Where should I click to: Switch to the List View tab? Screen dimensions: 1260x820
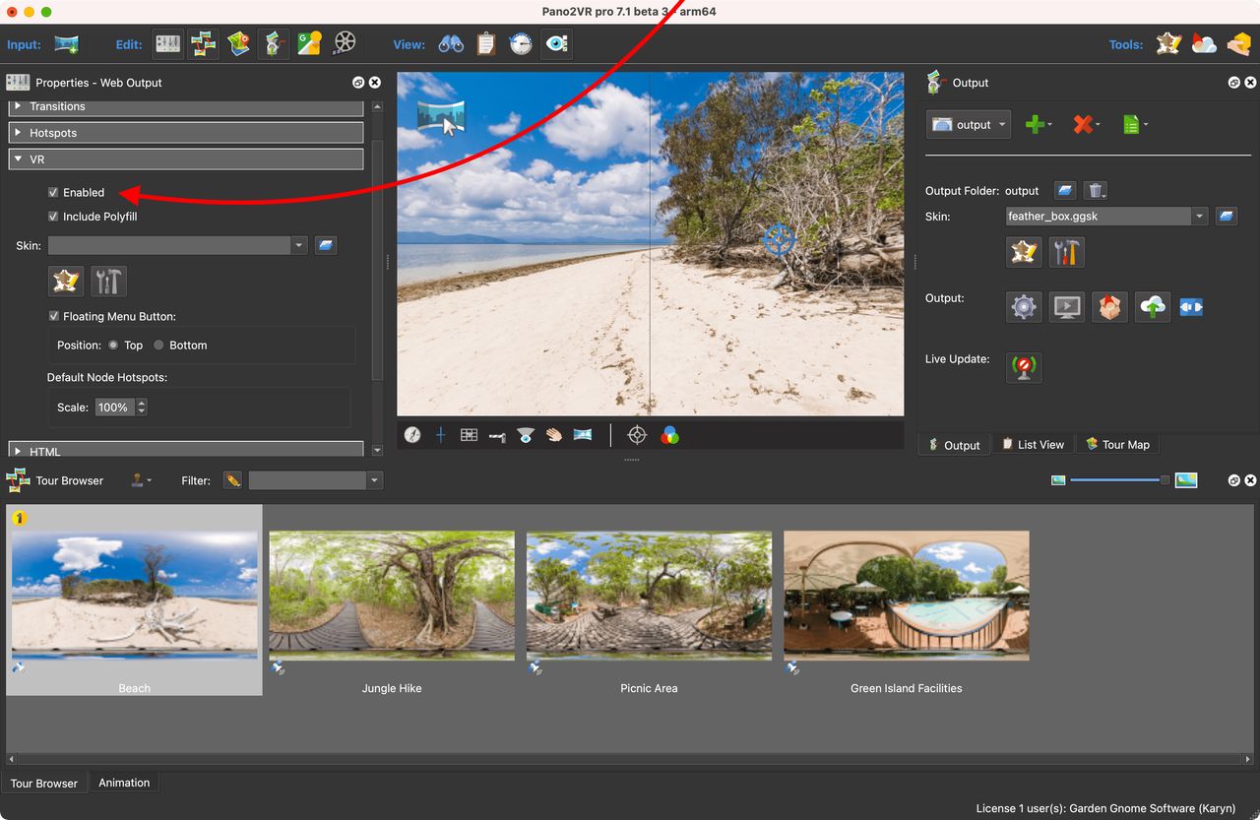click(1033, 445)
